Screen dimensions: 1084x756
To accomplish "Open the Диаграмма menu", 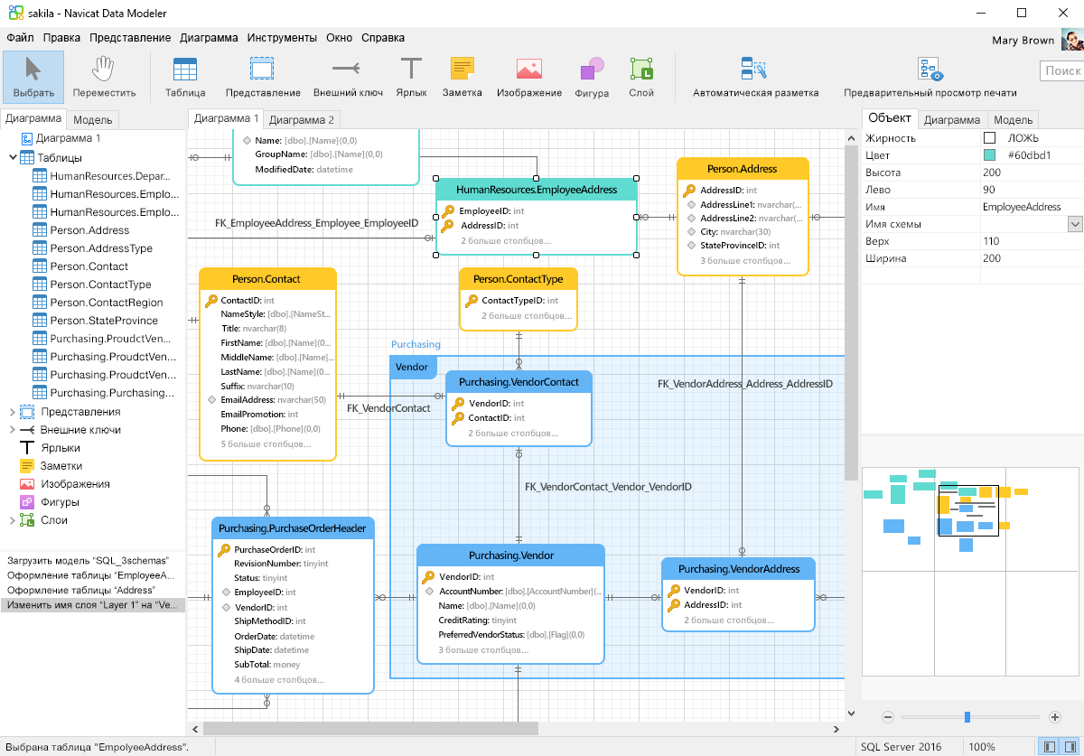I will coord(209,38).
